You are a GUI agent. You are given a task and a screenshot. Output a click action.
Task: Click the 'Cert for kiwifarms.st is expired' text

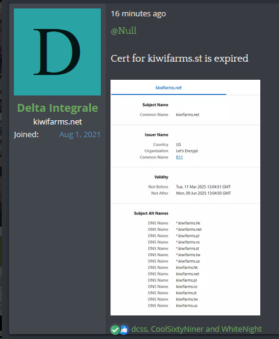[179, 59]
